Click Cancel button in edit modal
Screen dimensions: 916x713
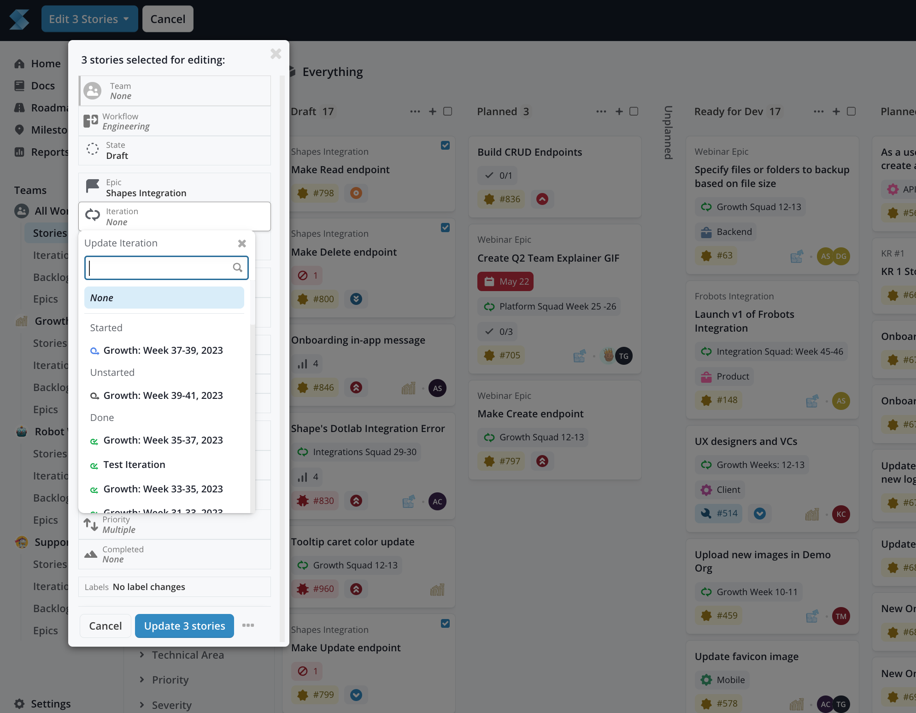point(105,625)
